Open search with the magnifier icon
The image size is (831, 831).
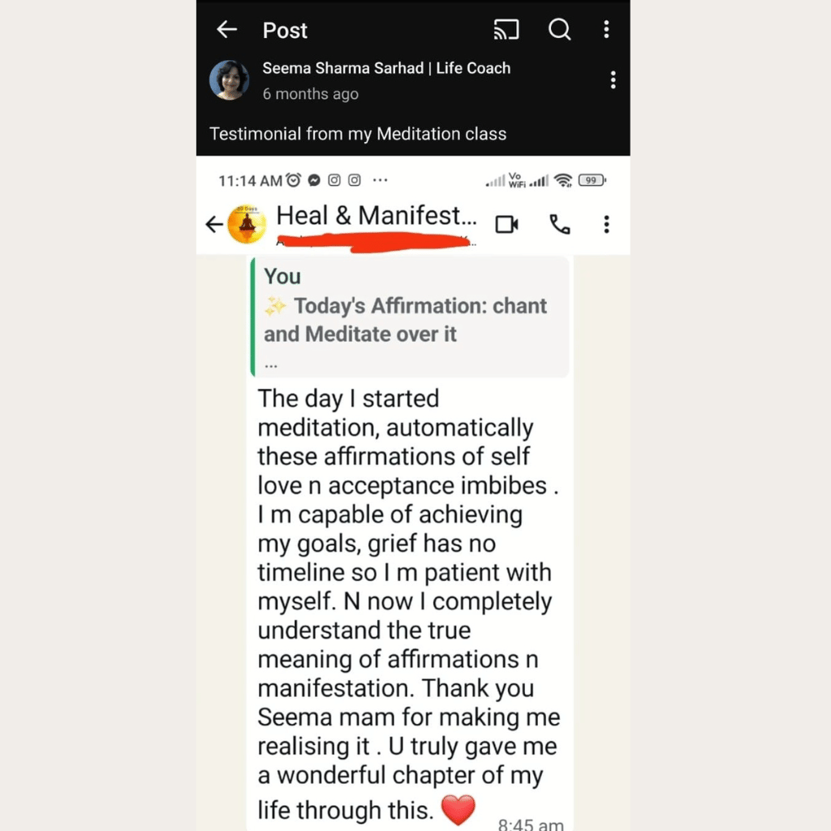[560, 31]
